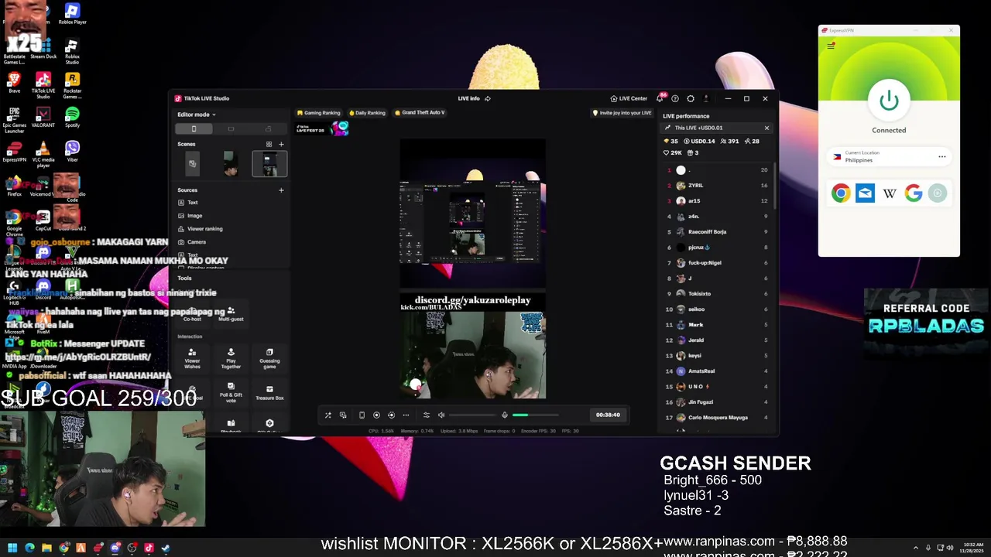
Task: Open the Daily Ranking tab
Action: pyautogui.click(x=367, y=113)
